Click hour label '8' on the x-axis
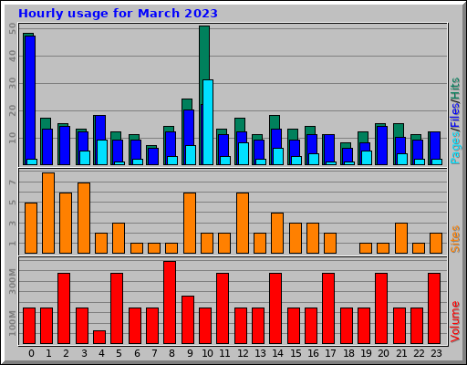This screenshot has width=467, height=365. click(x=171, y=353)
